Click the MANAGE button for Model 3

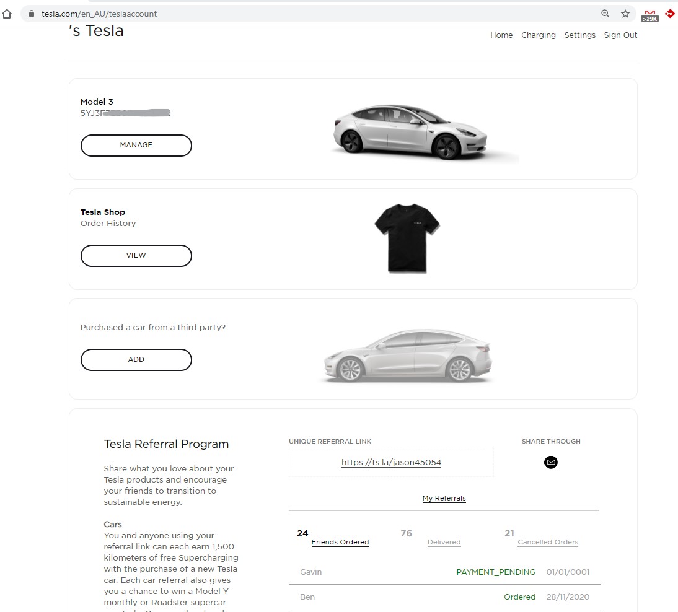[136, 145]
